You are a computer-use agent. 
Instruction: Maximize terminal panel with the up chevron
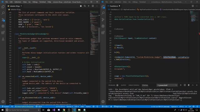click(x=193, y=85)
